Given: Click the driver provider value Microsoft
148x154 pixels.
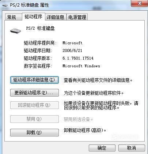Looking at the screenshot, I should (72, 43).
